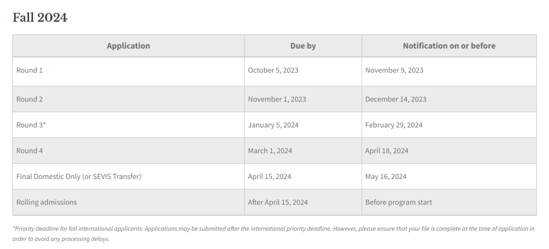
Task: Click the Fall 2024 heading
Action: click(40, 17)
